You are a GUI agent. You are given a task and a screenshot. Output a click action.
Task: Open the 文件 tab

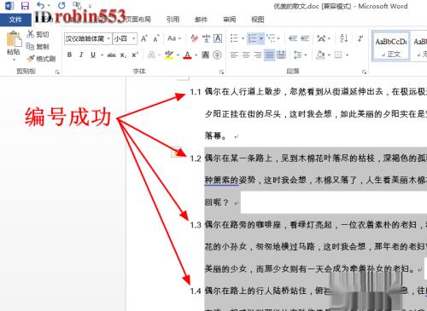(x=15, y=20)
